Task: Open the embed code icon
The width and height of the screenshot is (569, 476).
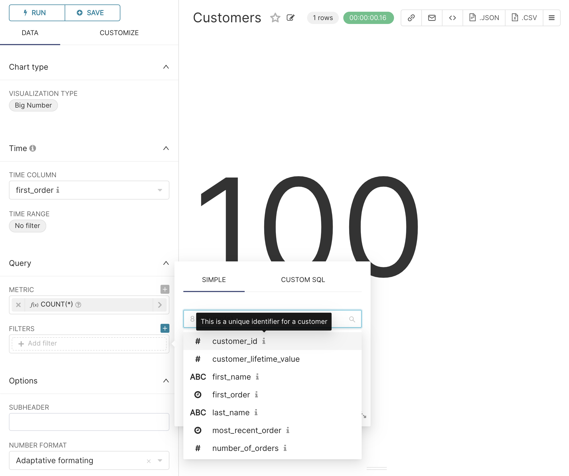Action: (452, 18)
